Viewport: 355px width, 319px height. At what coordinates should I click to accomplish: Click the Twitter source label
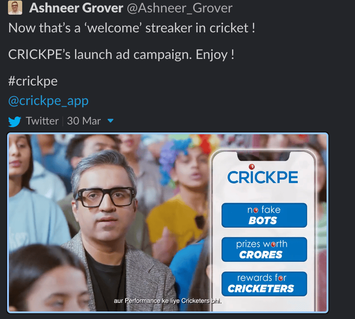[x=42, y=121]
